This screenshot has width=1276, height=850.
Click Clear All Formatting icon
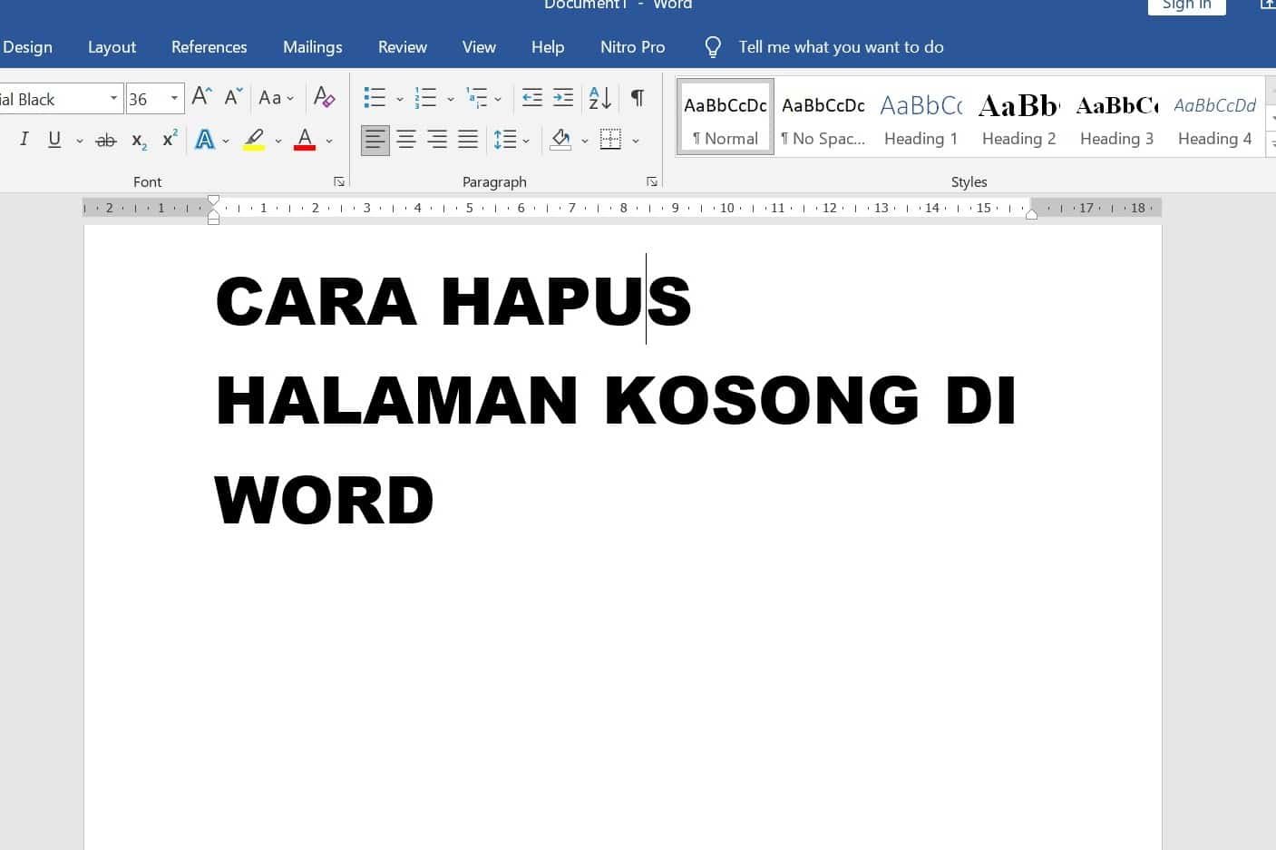point(324,97)
